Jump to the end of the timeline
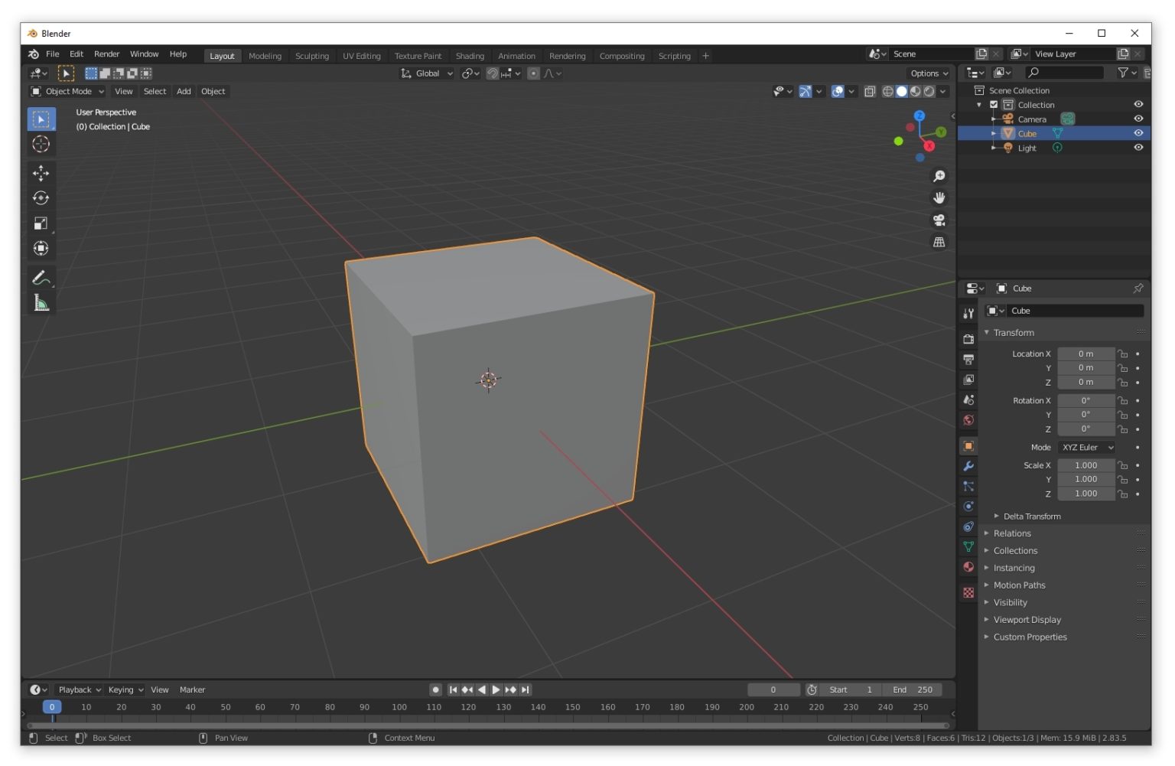This screenshot has width=1175, height=766. click(x=525, y=689)
